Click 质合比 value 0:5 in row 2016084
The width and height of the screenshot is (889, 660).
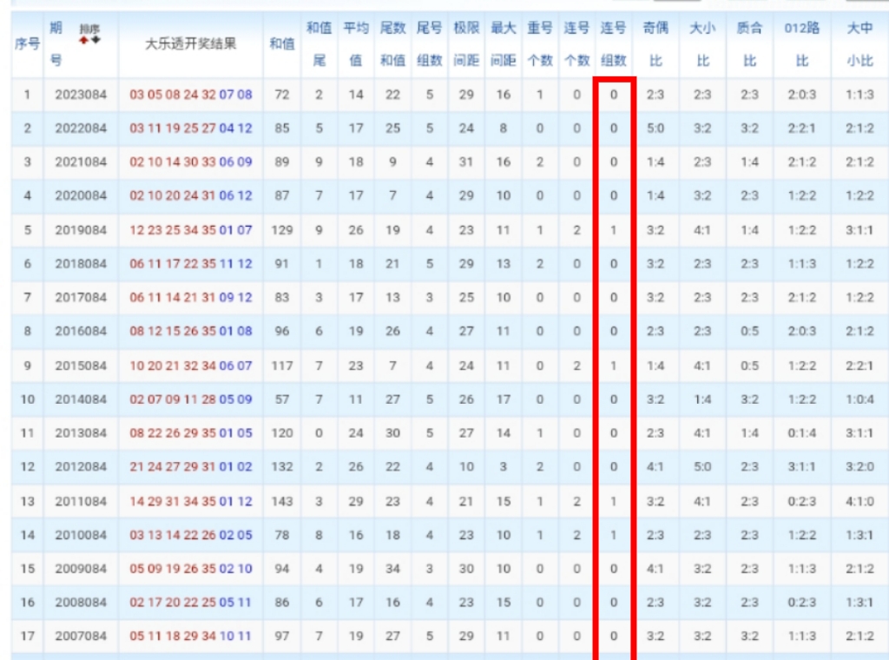[749, 331]
